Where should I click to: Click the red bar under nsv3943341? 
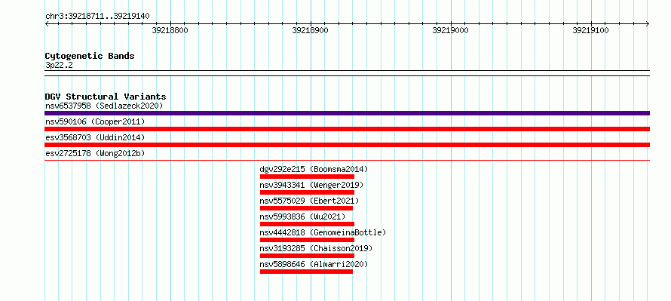[307, 192]
